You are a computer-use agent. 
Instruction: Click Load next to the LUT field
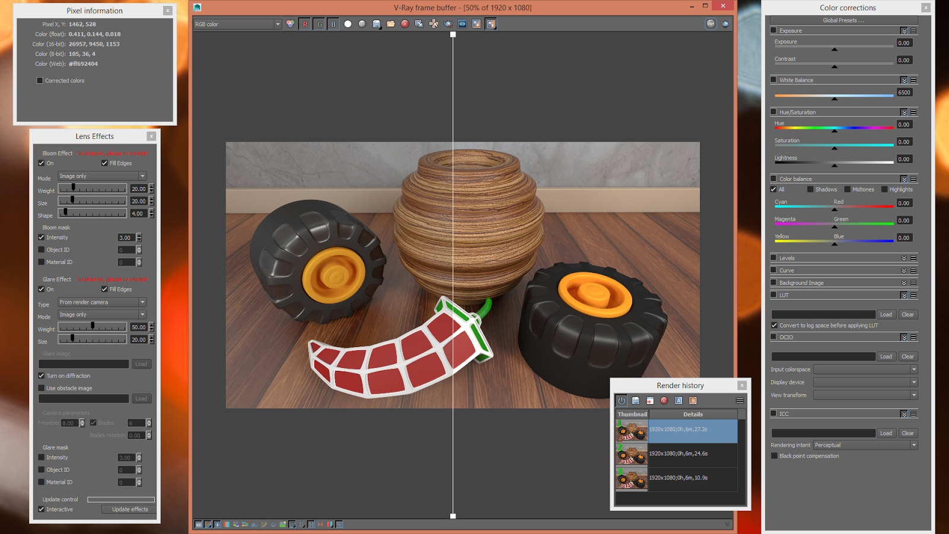886,314
